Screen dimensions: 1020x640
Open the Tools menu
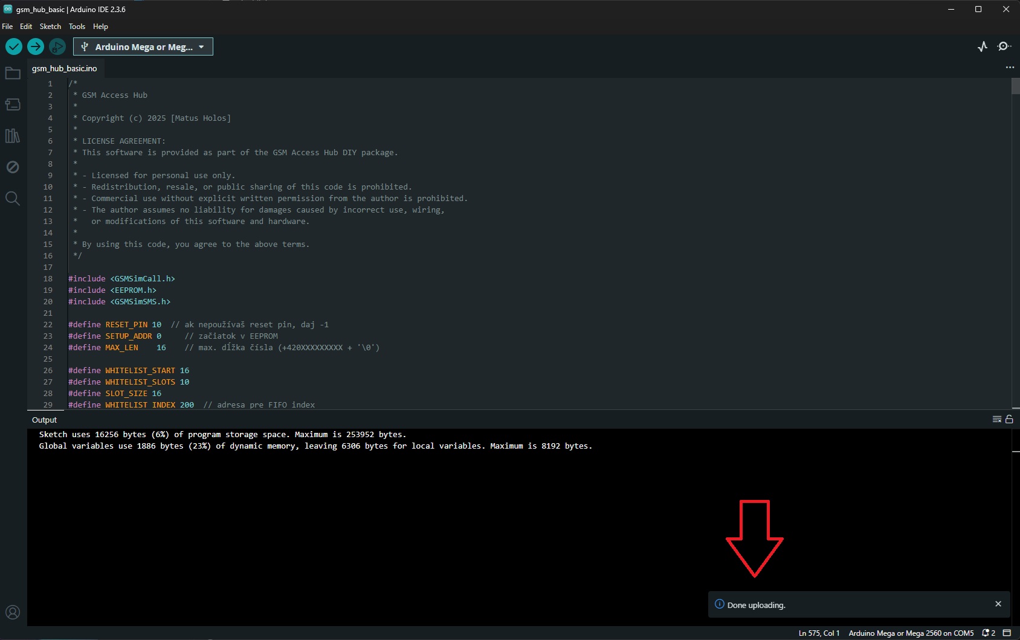click(77, 27)
